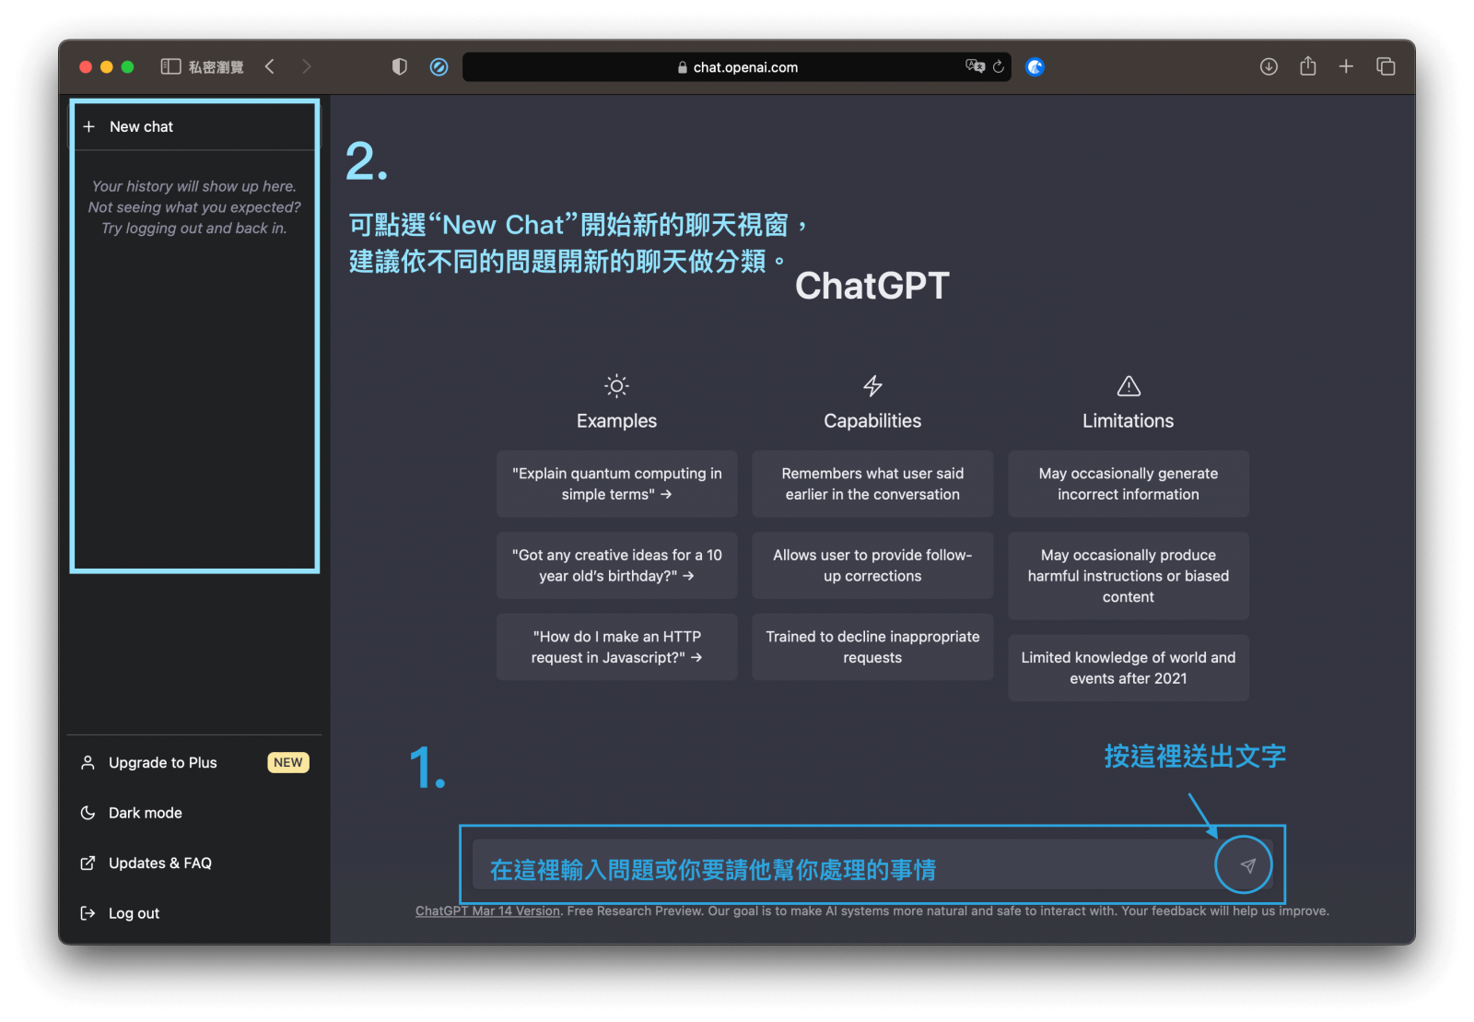Viewport: 1474px width, 1022px height.
Task: Click the lock icon in address bar
Action: (x=683, y=67)
